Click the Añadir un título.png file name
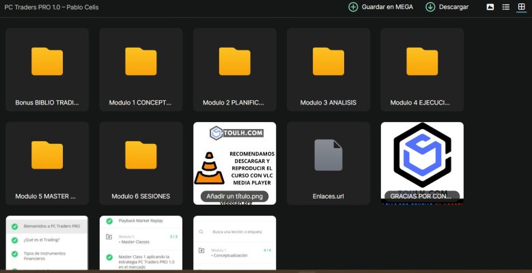 coord(235,197)
